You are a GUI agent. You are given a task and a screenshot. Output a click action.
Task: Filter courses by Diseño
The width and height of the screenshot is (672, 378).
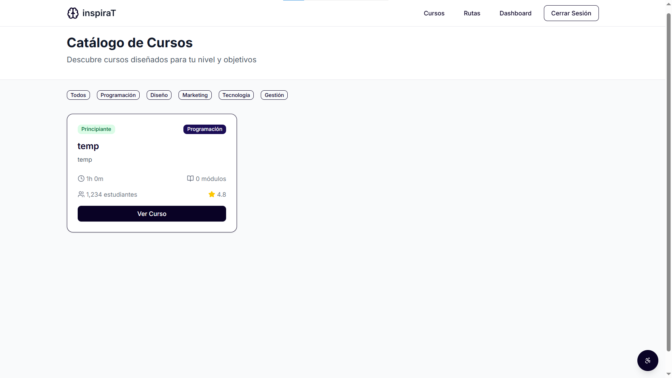pyautogui.click(x=159, y=95)
